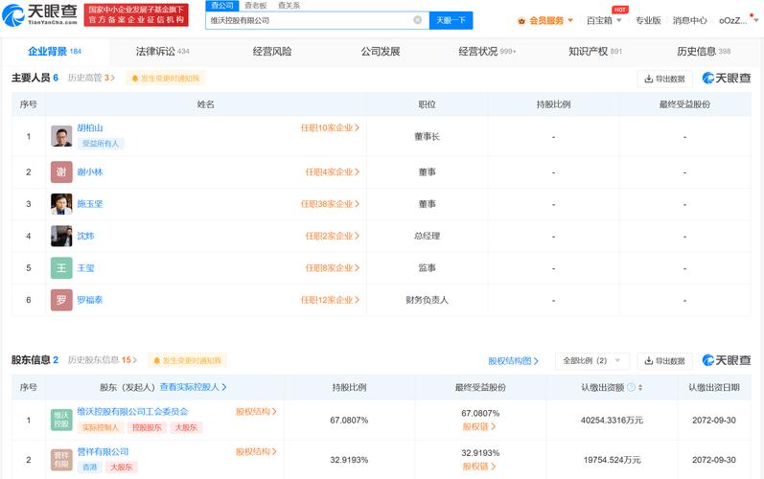764x479 pixels.
Task: Open 沈炜's name link
Action: (x=85, y=236)
